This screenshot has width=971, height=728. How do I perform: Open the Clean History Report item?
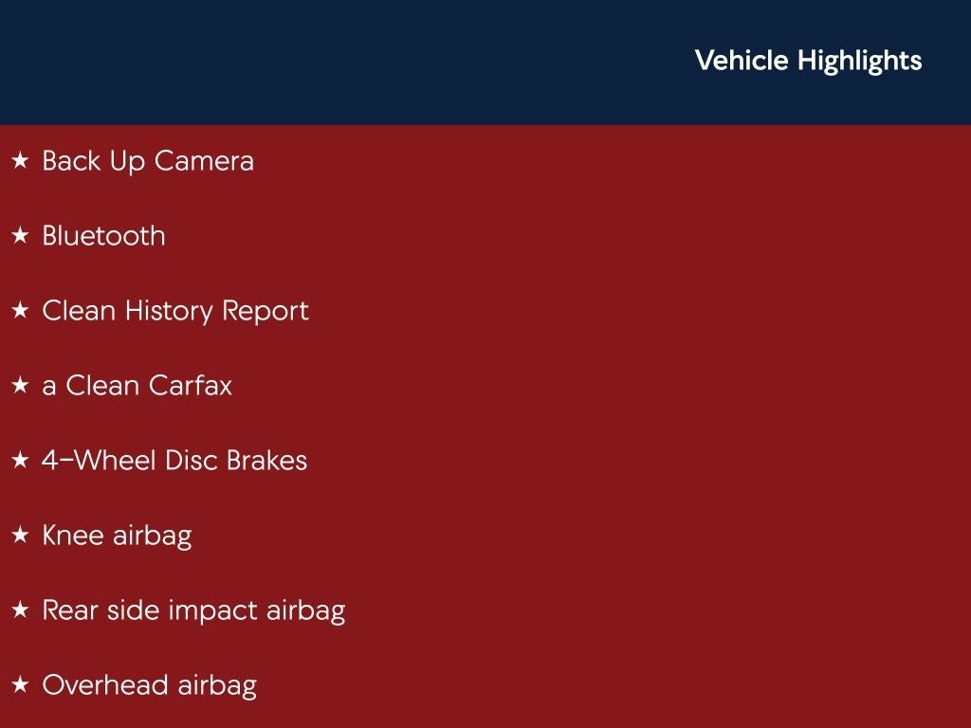pyautogui.click(x=175, y=311)
